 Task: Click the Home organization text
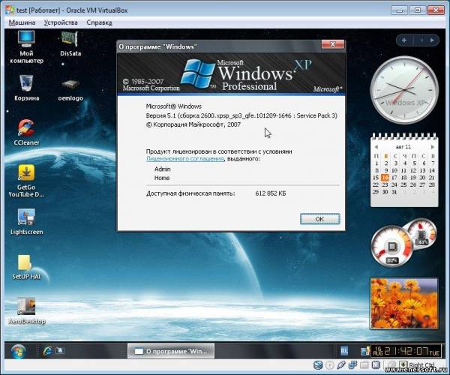click(x=162, y=178)
